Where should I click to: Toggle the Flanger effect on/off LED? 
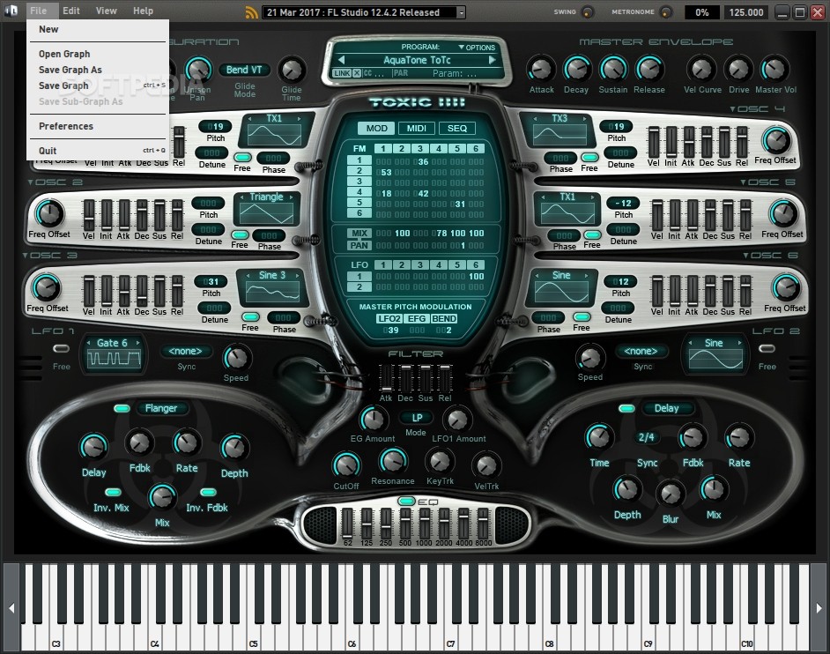pyautogui.click(x=122, y=408)
